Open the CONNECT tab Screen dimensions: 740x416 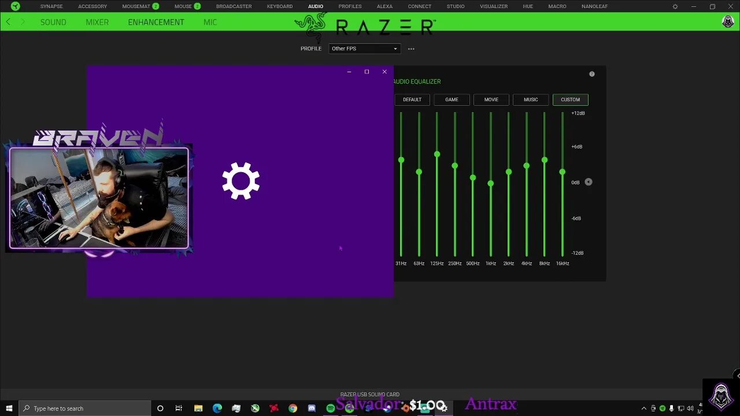click(x=419, y=6)
